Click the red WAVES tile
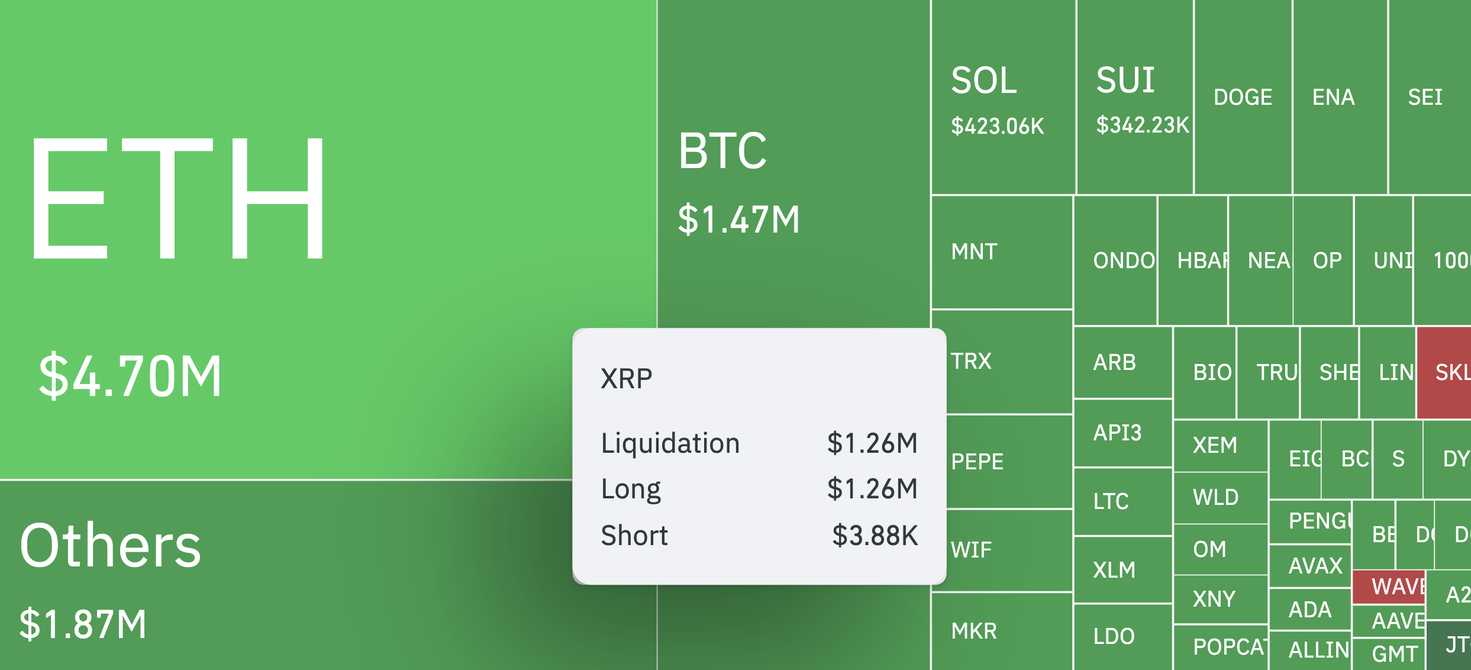The image size is (1471, 670). (x=1389, y=587)
